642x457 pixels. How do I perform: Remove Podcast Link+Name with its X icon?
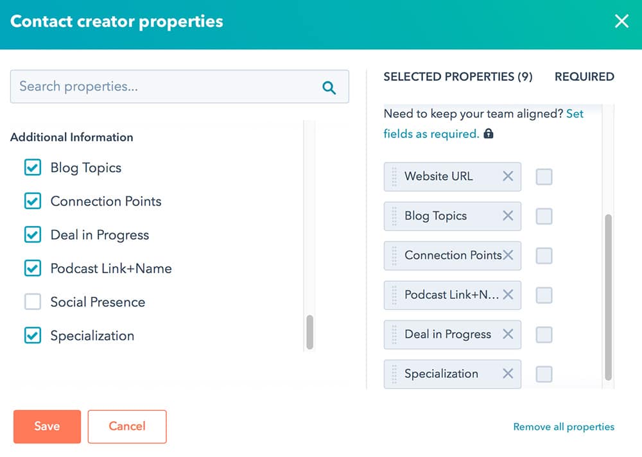click(508, 295)
